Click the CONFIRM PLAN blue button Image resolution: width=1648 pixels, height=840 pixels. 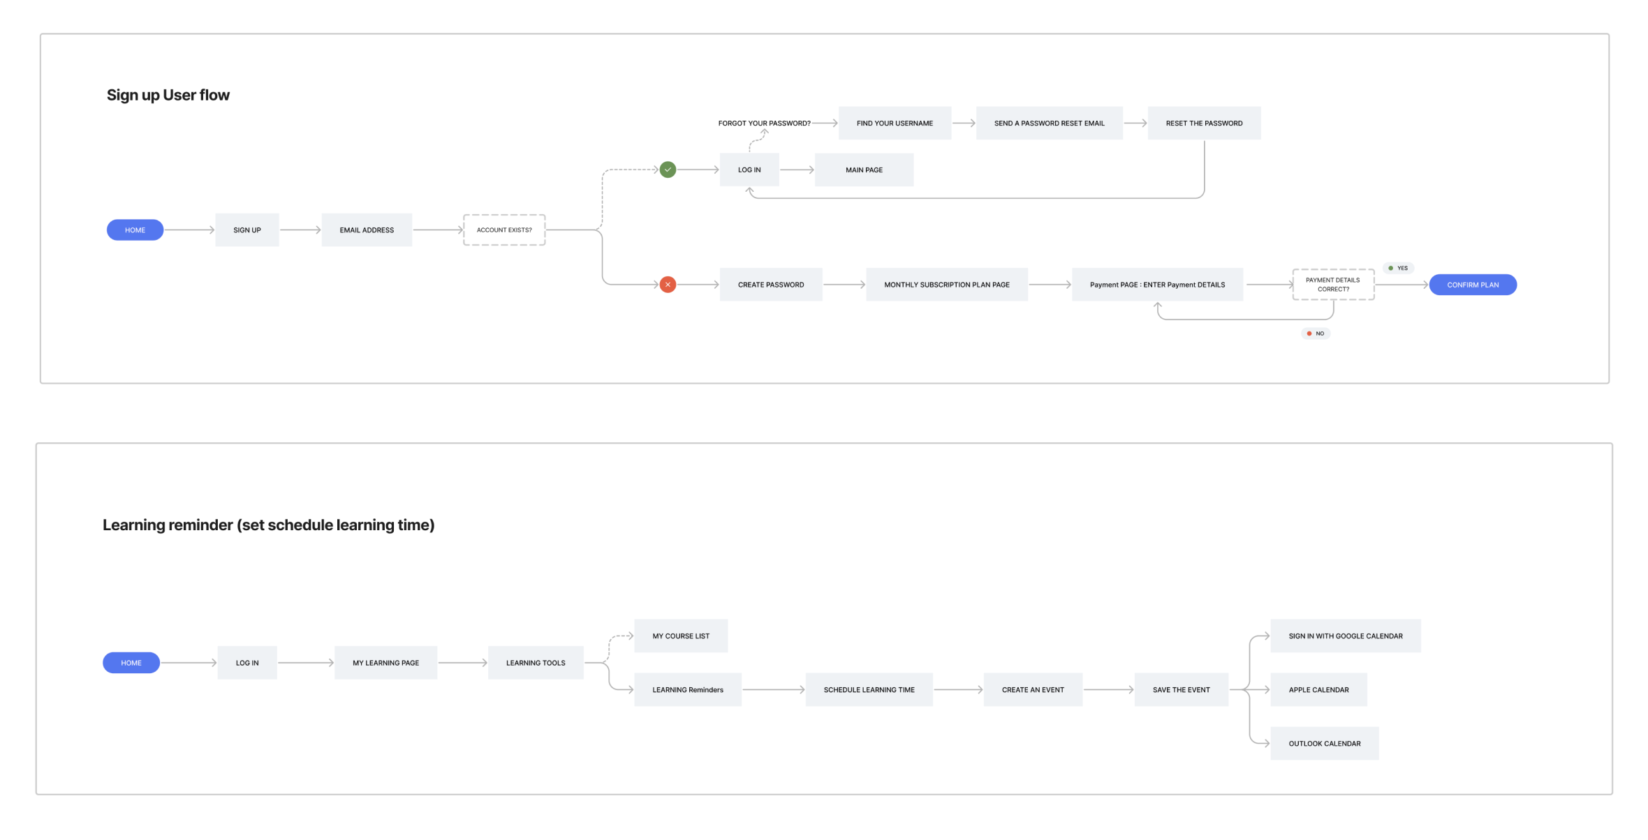1472,285
